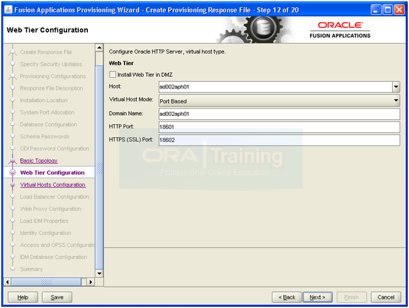Screen dimensions: 409x308
Task: Click Provisioning Configurations step
Action: tap(53, 76)
